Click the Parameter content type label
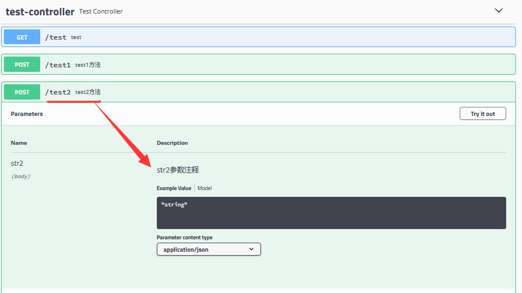The image size is (522, 293). [x=185, y=238]
